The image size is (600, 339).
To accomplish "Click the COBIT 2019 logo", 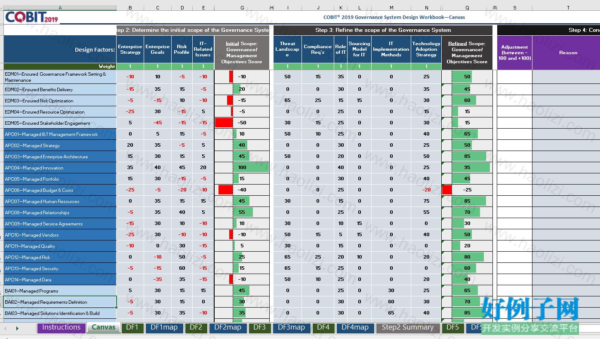I will 31,18.
